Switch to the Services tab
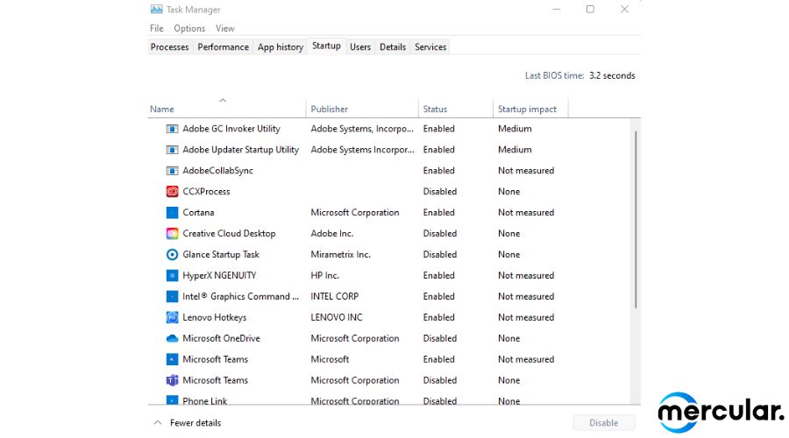Screen dimensions: 789x438 (430, 46)
